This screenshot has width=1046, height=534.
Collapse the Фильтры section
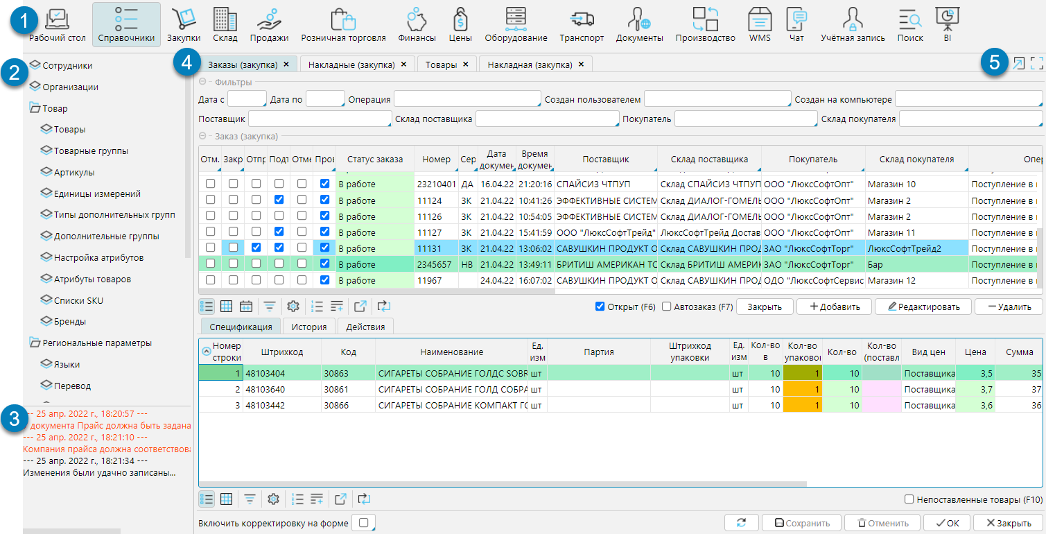pos(202,82)
